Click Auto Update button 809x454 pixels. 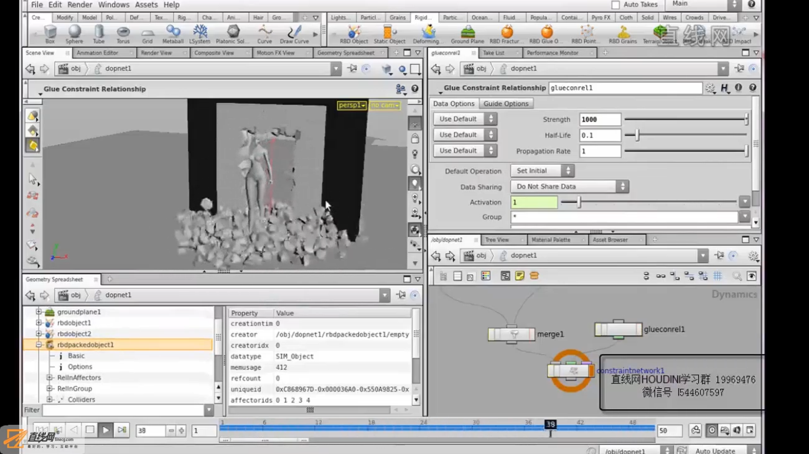(x=715, y=451)
